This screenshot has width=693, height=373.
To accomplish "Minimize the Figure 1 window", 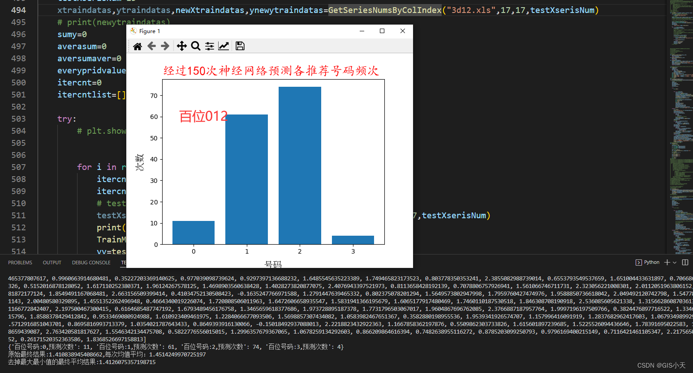I will 362,31.
